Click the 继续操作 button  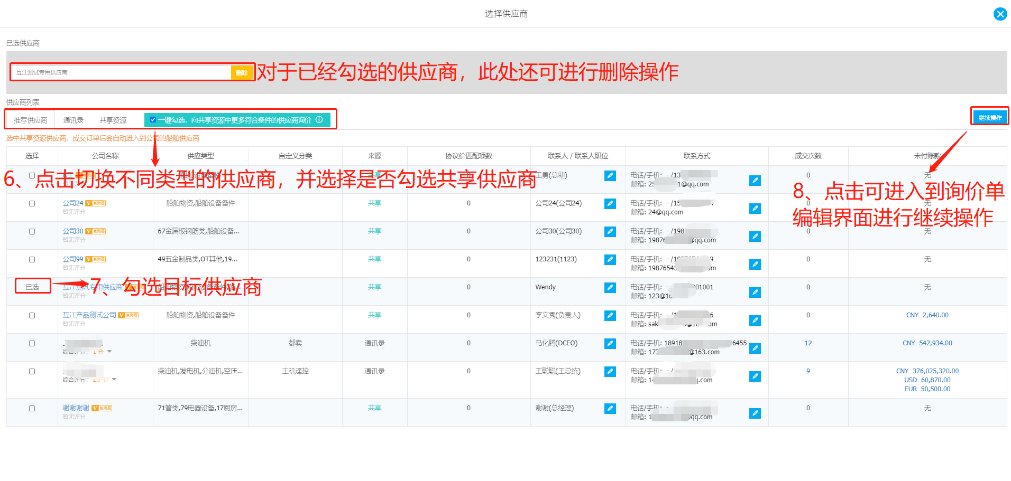[990, 117]
